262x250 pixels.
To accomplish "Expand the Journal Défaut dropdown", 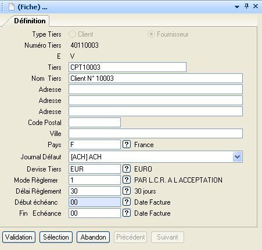I will click(238, 157).
